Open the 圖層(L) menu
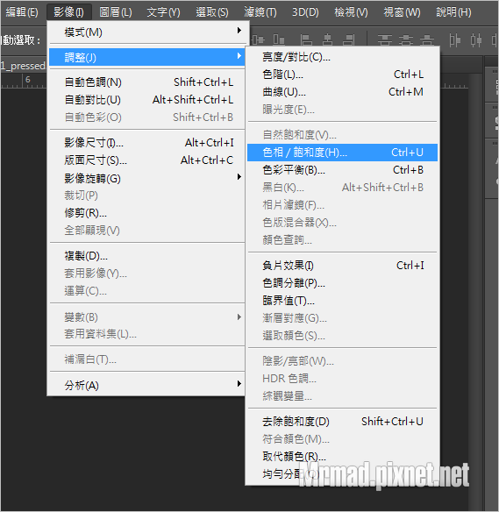This screenshot has height=512, width=499. 116,12
